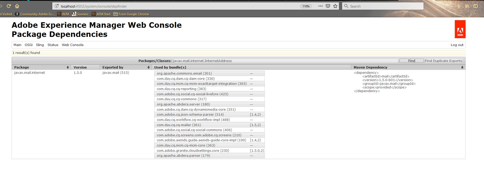Open json-schema-parser (514) bundle
Viewport: 484px width, 174px height.
click(x=190, y=114)
